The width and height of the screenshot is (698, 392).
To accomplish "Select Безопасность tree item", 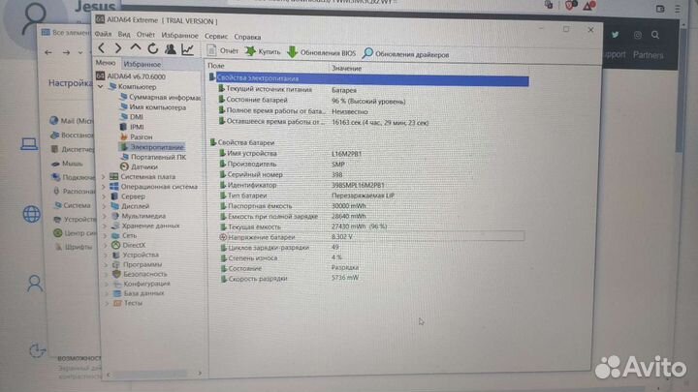I will pos(140,274).
